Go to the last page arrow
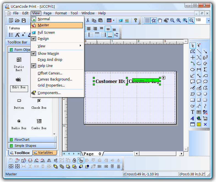Viewport: 216px width, 182px height. coord(79,154)
